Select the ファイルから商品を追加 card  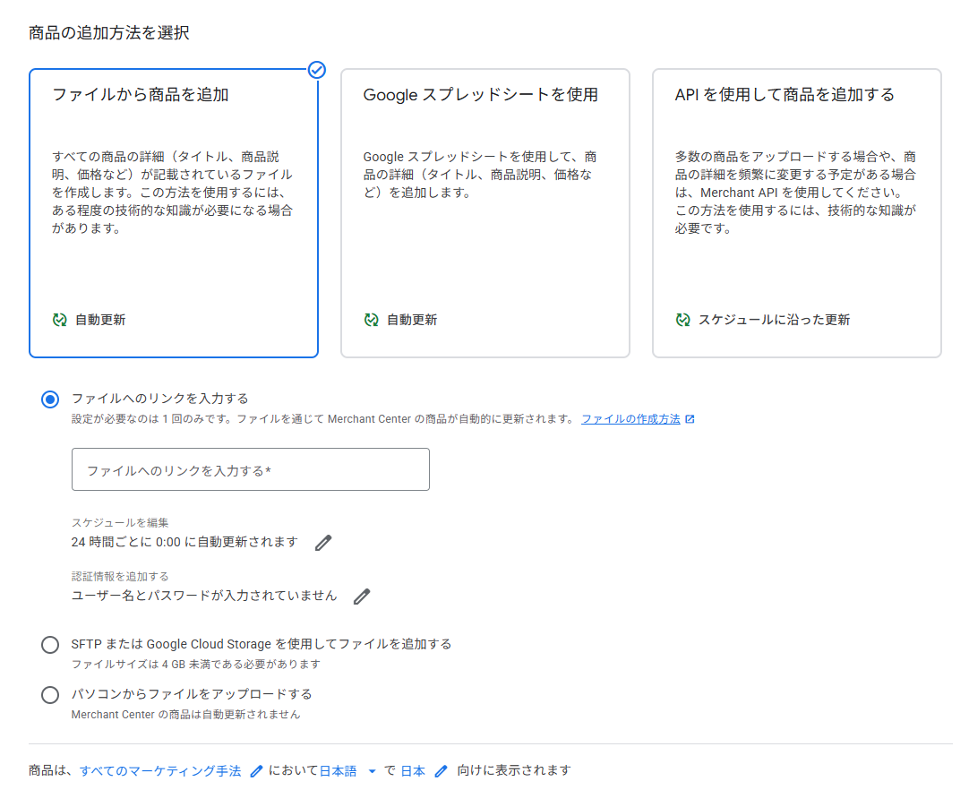(174, 213)
